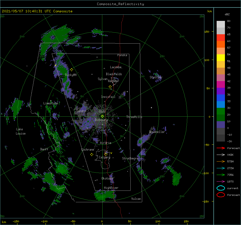This screenshot has height=225, width=241.
Task: Click the Limestone label
Action: point(51,103)
